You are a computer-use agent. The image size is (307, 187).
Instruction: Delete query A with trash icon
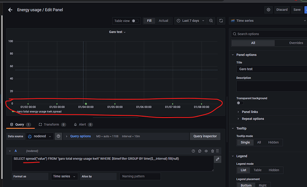coord(212,151)
